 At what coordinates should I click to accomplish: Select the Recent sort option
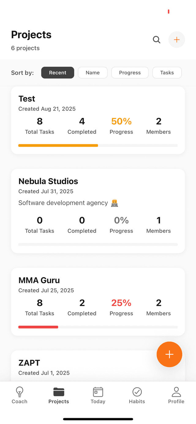tap(58, 73)
